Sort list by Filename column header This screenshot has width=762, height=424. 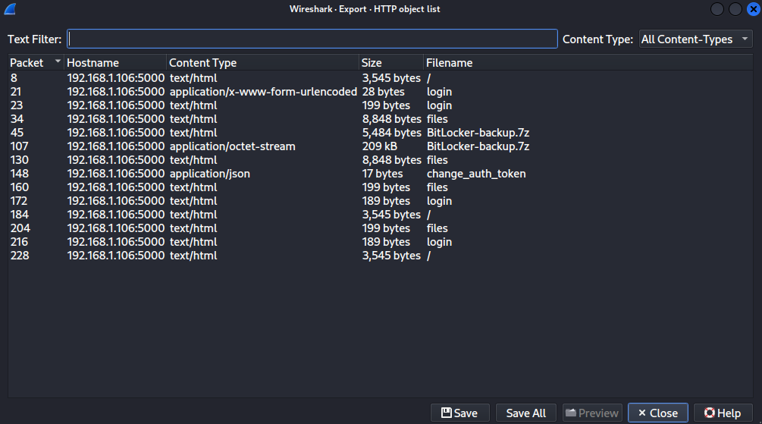pyautogui.click(x=588, y=63)
